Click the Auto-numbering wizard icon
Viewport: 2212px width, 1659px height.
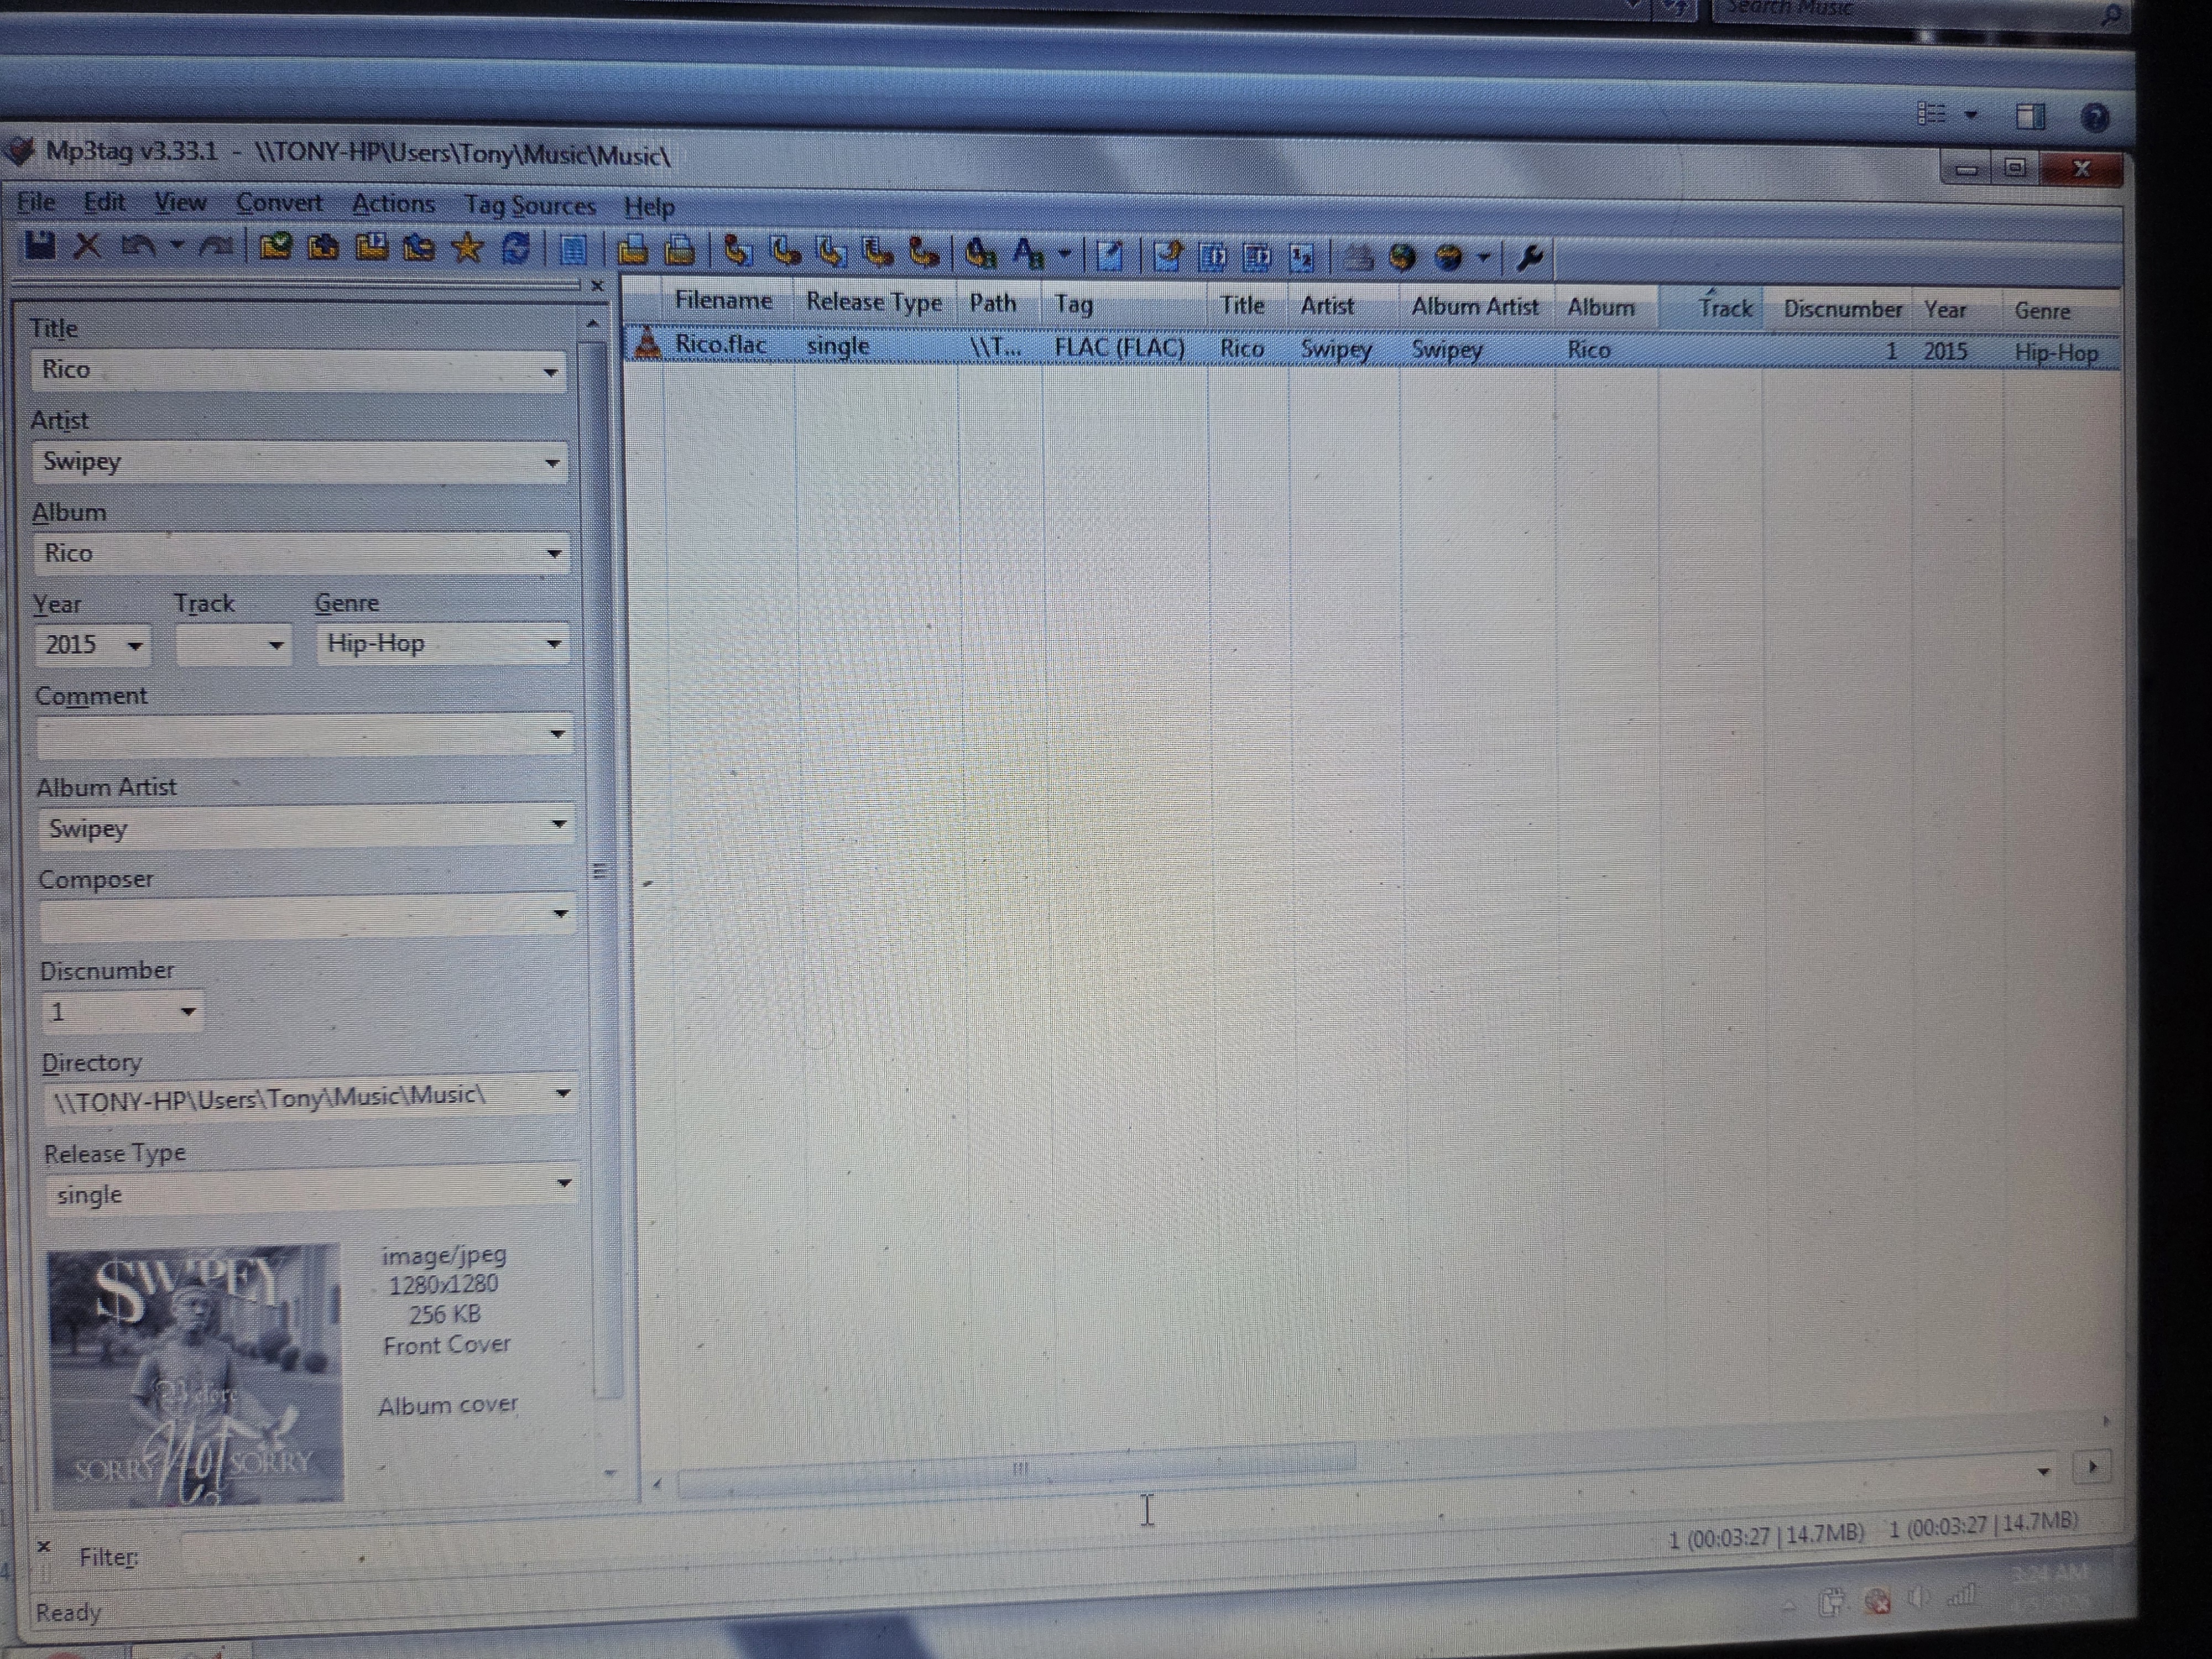[x=1302, y=257]
